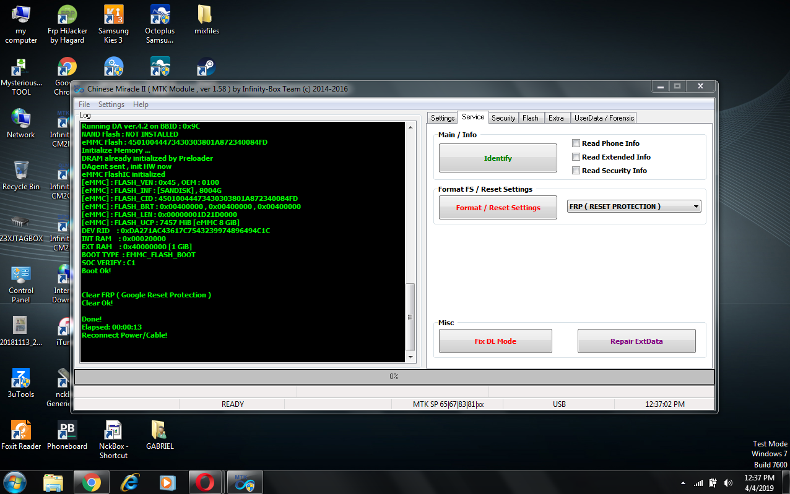Switch to the UserData / Forensic tab
Screen dimensions: 790x494
(603, 117)
